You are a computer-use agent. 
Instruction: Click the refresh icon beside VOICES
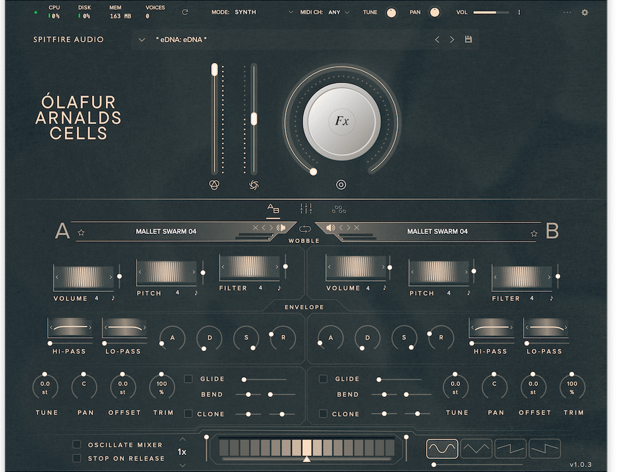click(185, 12)
